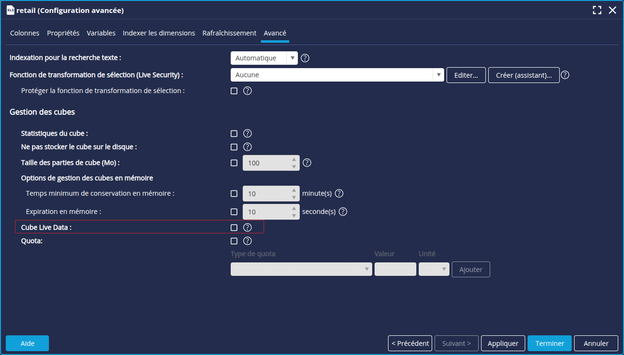This screenshot has width=624, height=355.
Task: Open help icon for Statistiques du cube
Action: (247, 133)
